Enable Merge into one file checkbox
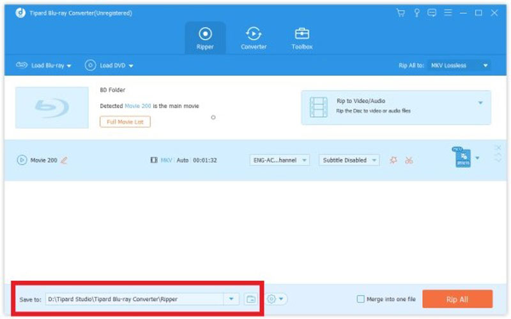This screenshot has height=319, width=511. coord(361,299)
